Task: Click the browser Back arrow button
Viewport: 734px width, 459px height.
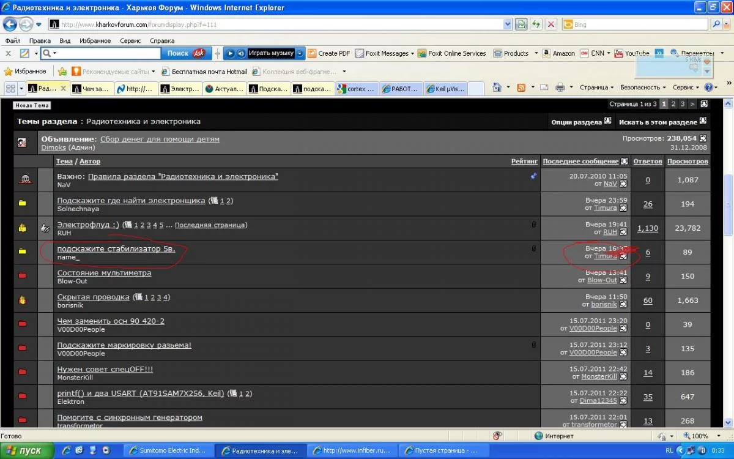Action: click(x=10, y=24)
